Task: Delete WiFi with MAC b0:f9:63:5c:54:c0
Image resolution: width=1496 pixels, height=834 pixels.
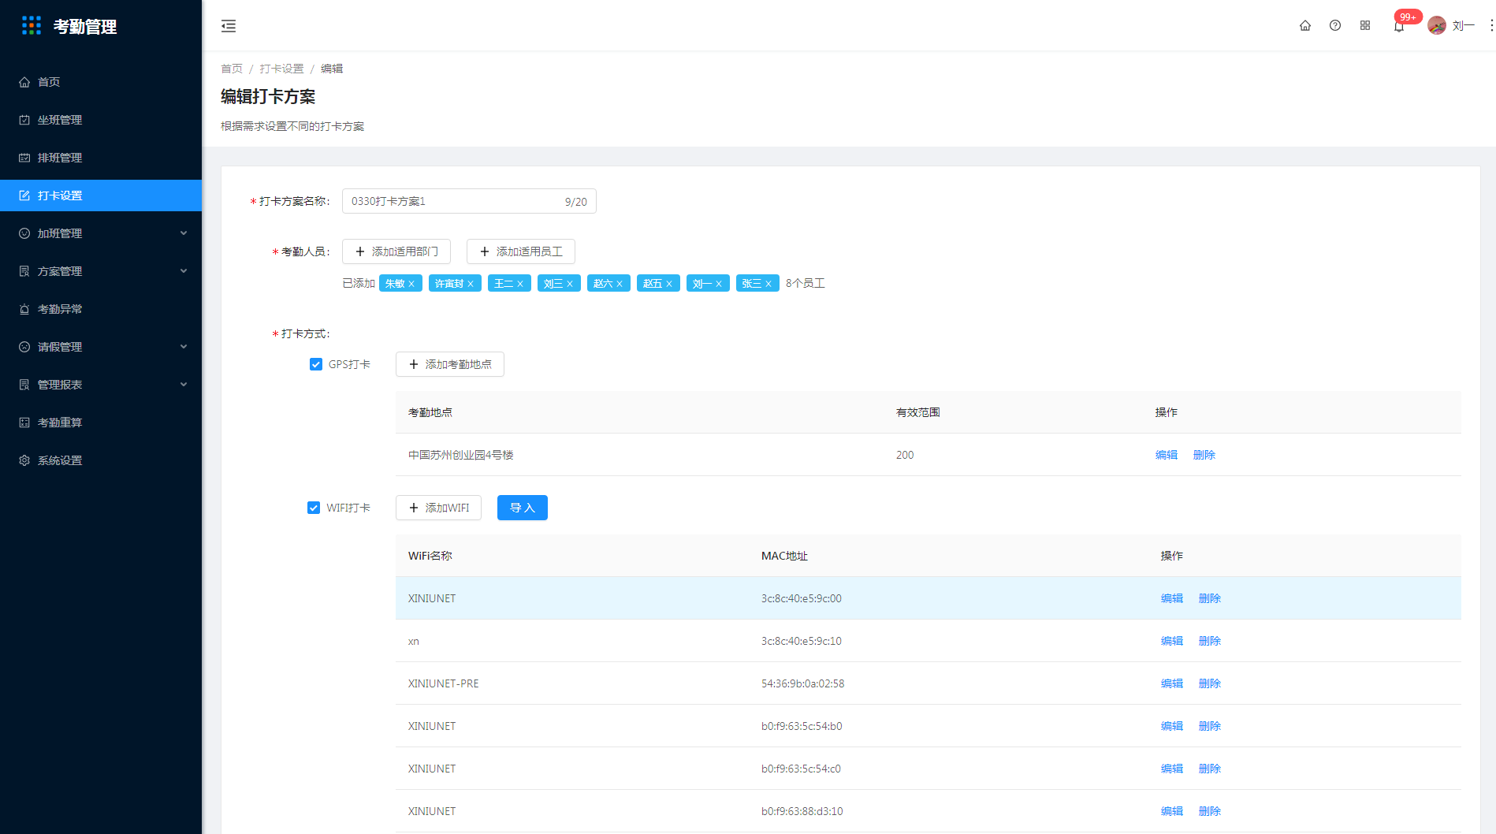Action: [x=1210, y=769]
